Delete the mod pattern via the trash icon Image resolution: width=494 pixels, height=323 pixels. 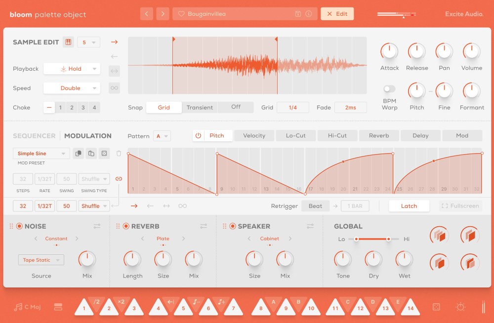[x=119, y=153]
